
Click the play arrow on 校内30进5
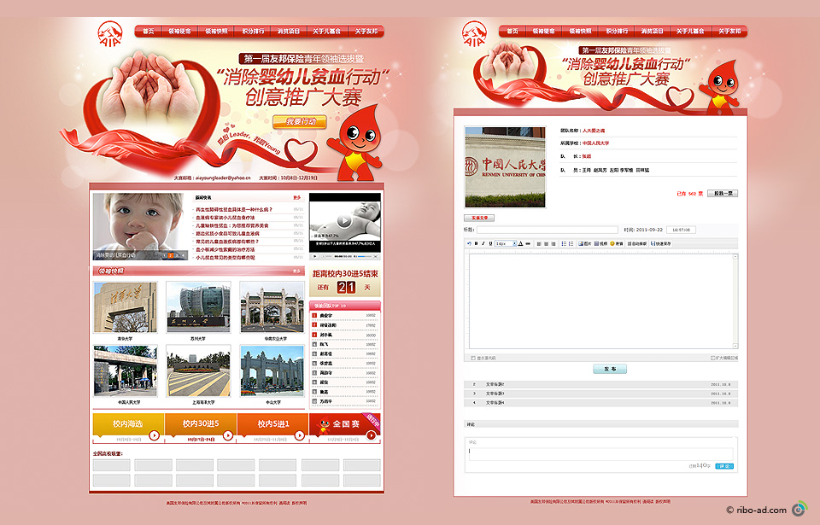(228, 435)
